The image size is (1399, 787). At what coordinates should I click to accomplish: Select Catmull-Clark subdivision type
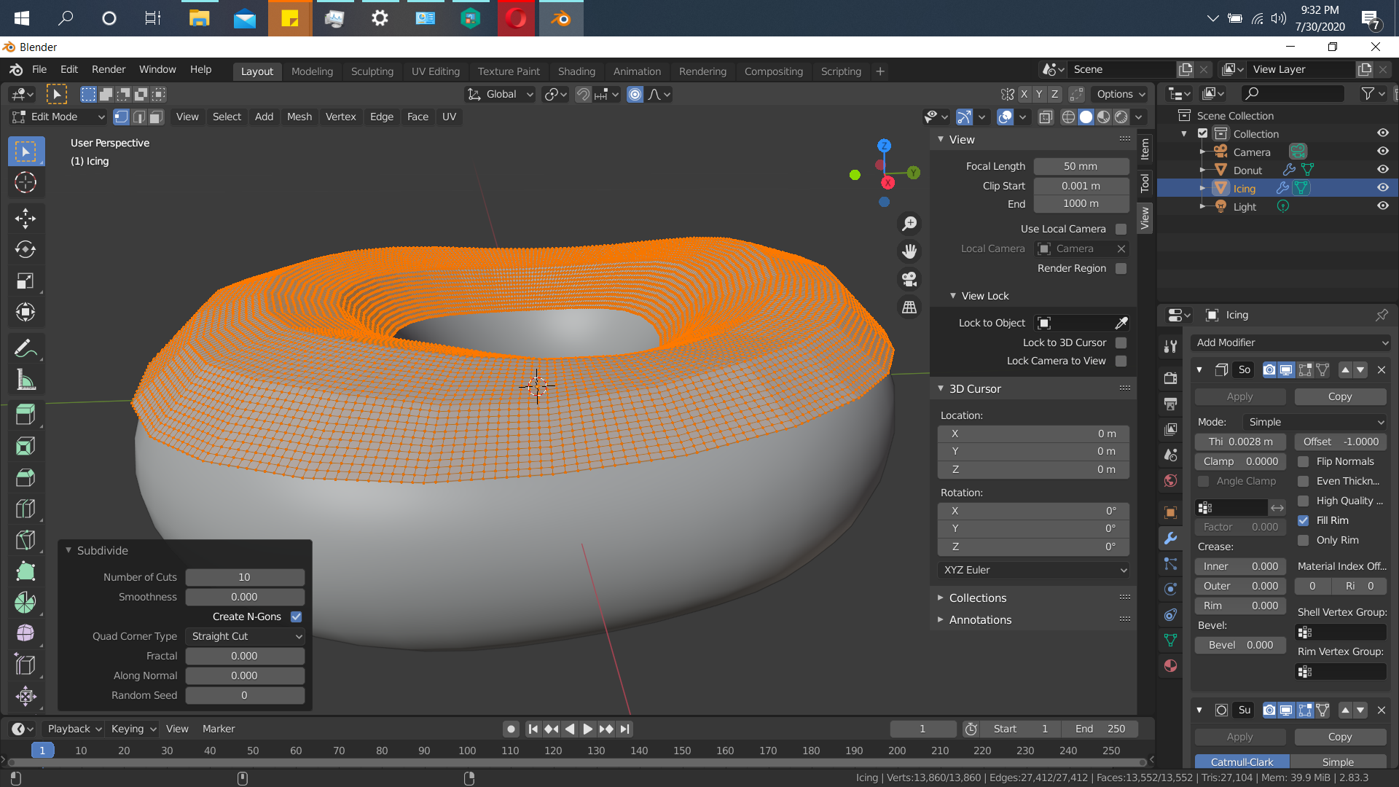pos(1242,761)
